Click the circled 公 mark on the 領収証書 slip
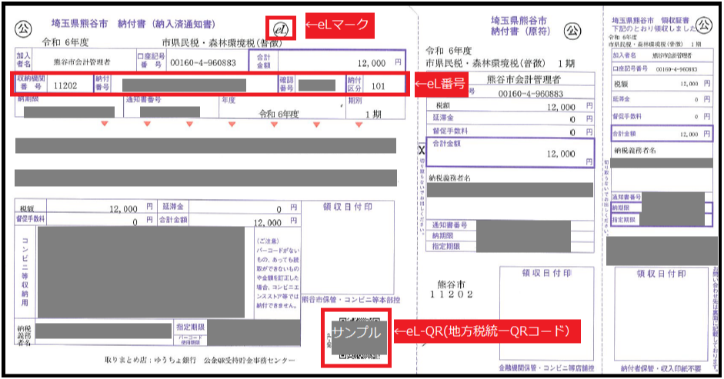The image size is (724, 379). [704, 25]
